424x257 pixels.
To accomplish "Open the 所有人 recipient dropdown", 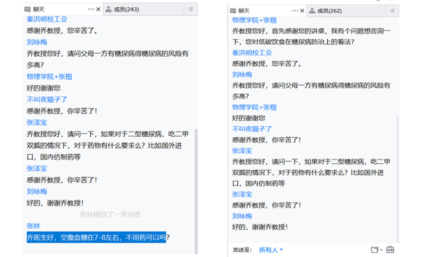I will click(x=270, y=250).
